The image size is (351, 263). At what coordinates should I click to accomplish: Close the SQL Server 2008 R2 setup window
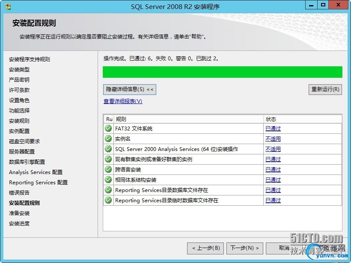click(x=338, y=5)
